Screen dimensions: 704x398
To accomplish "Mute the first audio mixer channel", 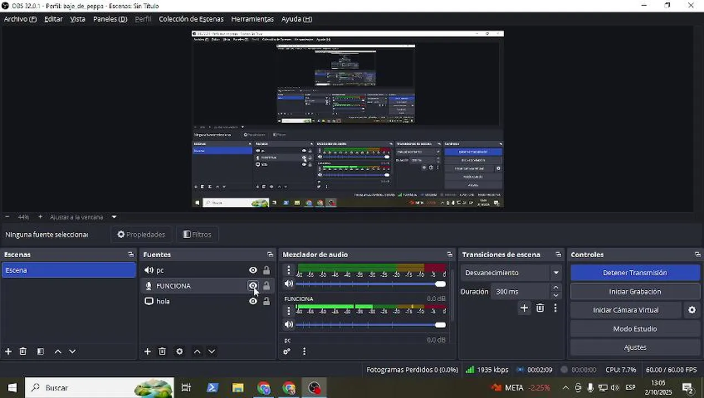I will point(288,284).
